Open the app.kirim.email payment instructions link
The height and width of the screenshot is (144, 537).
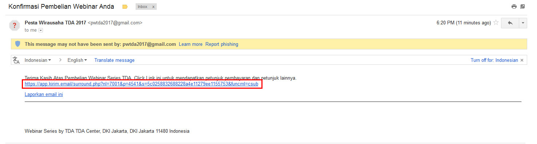click(x=141, y=84)
